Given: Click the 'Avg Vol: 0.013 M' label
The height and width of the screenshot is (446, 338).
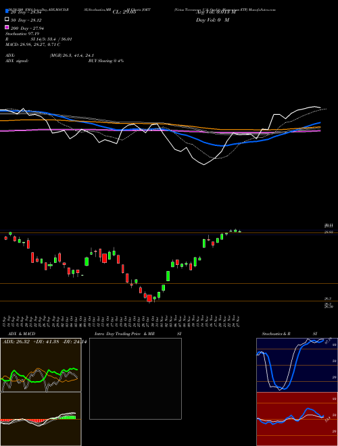Looking at the screenshot, I should pyautogui.click(x=216, y=12).
